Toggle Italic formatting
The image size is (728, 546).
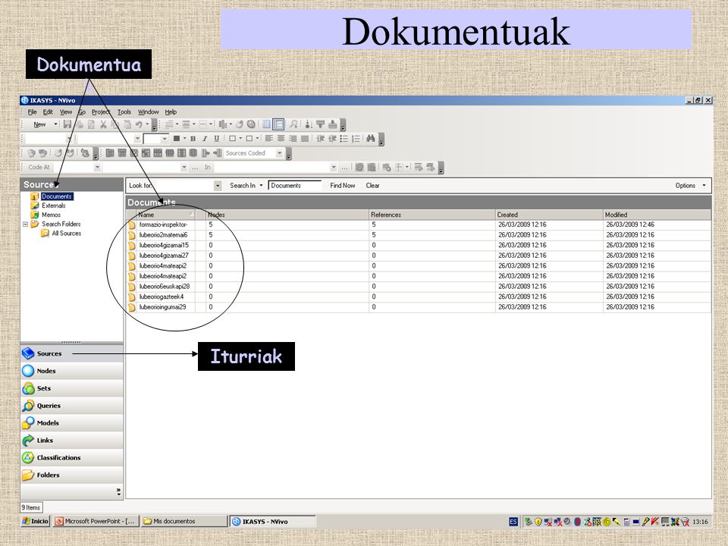(204, 138)
